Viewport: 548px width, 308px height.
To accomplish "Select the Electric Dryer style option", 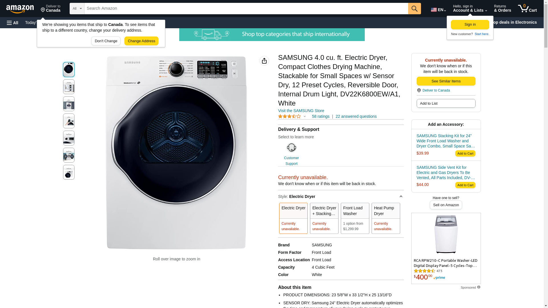I will click(293, 218).
